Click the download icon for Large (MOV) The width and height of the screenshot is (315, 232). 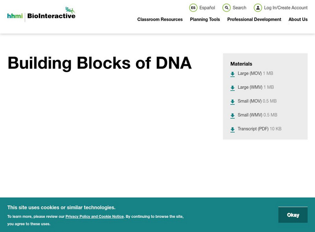pyautogui.click(x=232, y=73)
